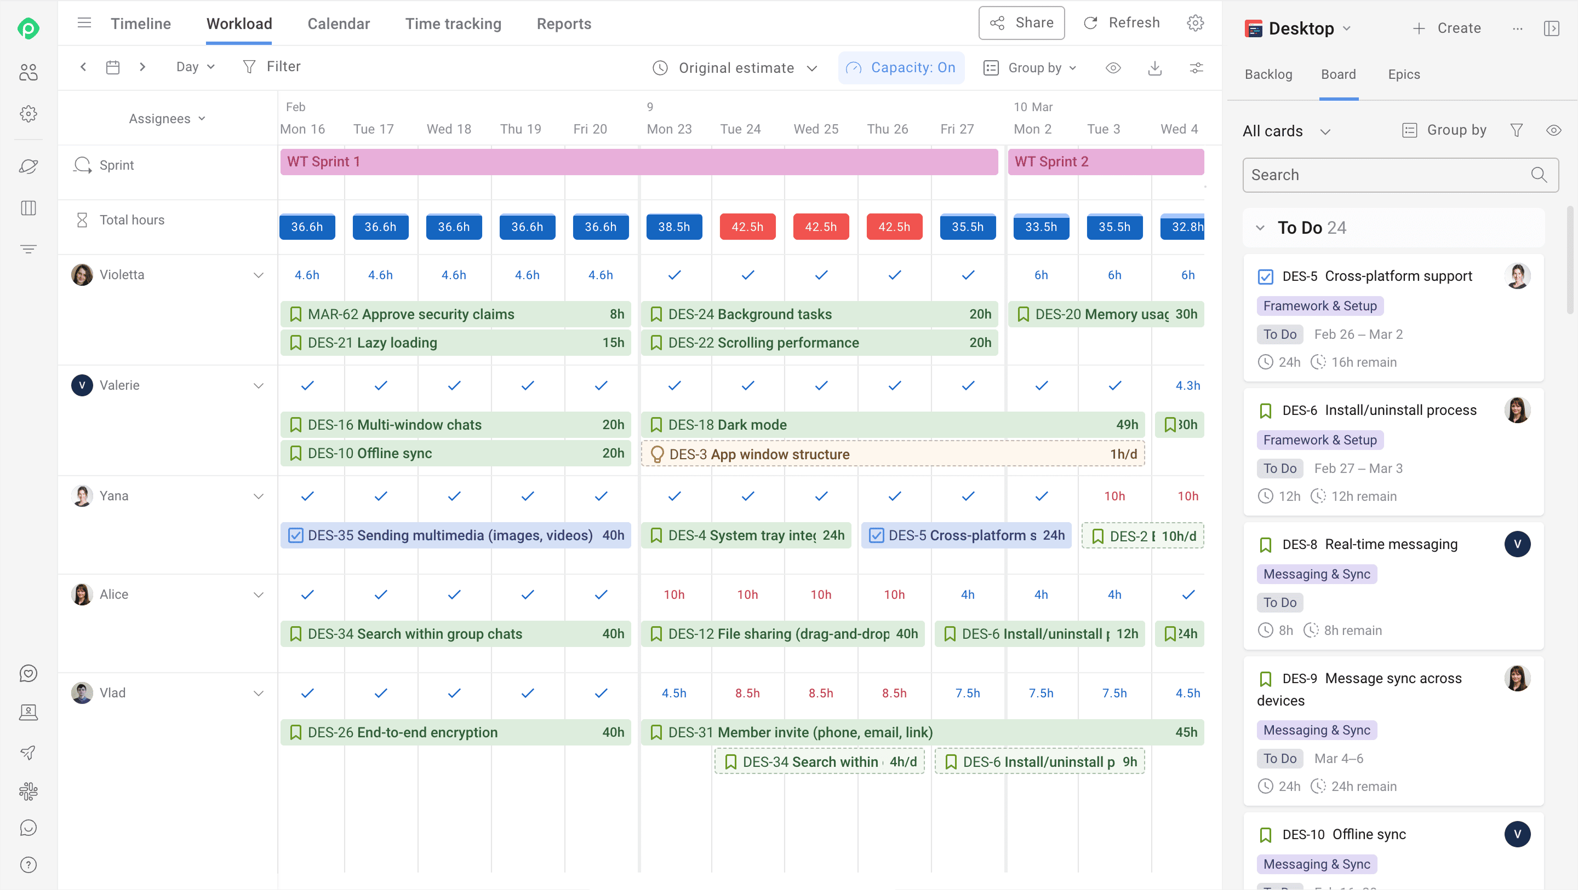Toggle workload visibility eye icon
This screenshot has width=1578, height=890.
(1113, 68)
